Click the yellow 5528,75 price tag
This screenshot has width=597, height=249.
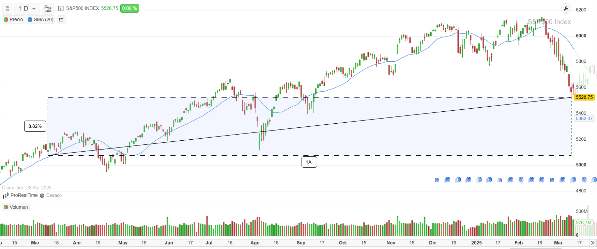click(x=584, y=97)
